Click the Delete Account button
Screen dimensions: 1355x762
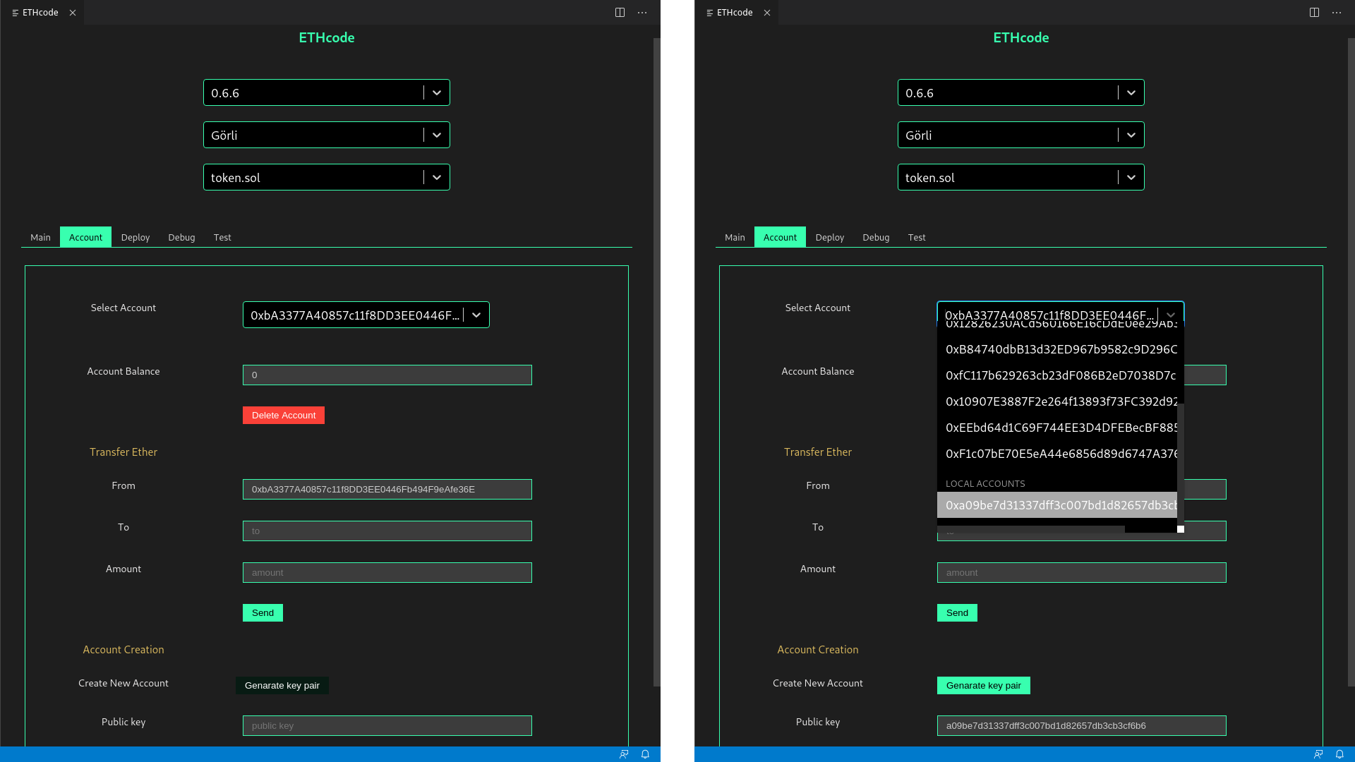(x=283, y=415)
